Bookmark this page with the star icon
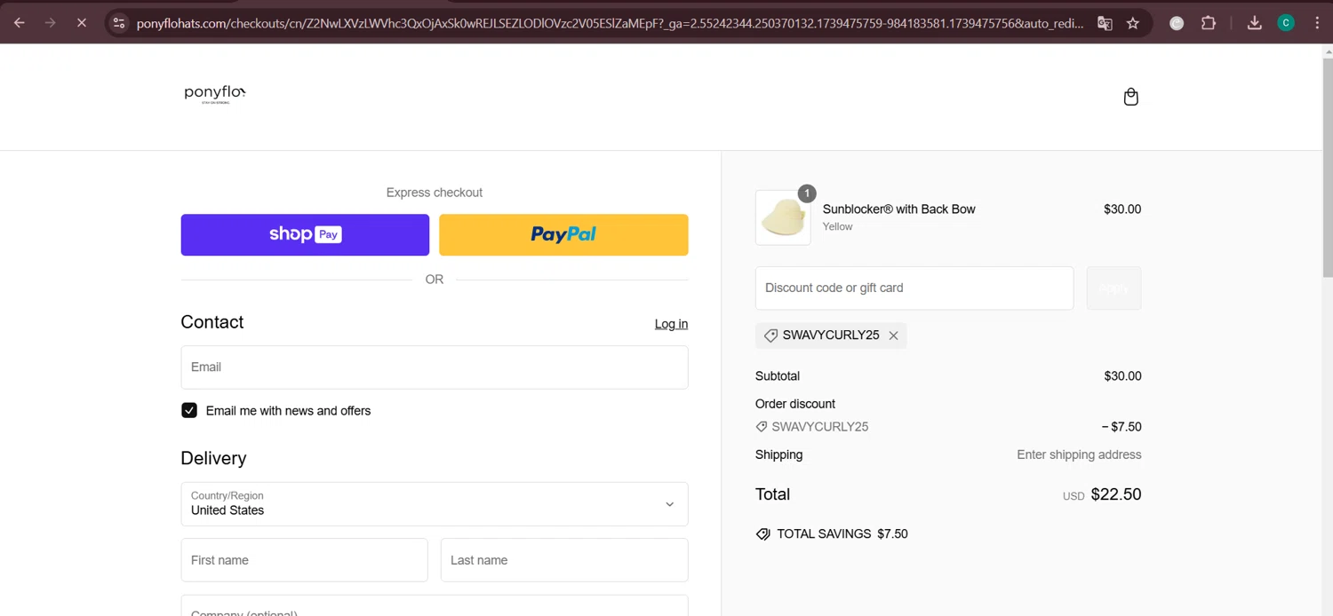The image size is (1333, 616). coord(1132,23)
